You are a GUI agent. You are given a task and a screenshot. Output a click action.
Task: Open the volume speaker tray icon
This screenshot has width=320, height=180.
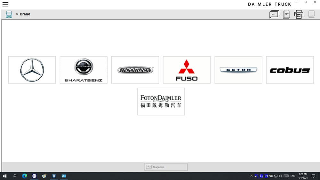281,176
